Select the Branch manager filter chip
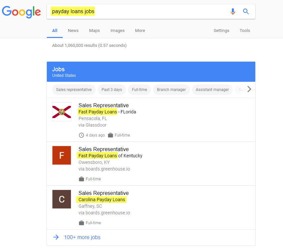The image size is (283, 249). 171,90
